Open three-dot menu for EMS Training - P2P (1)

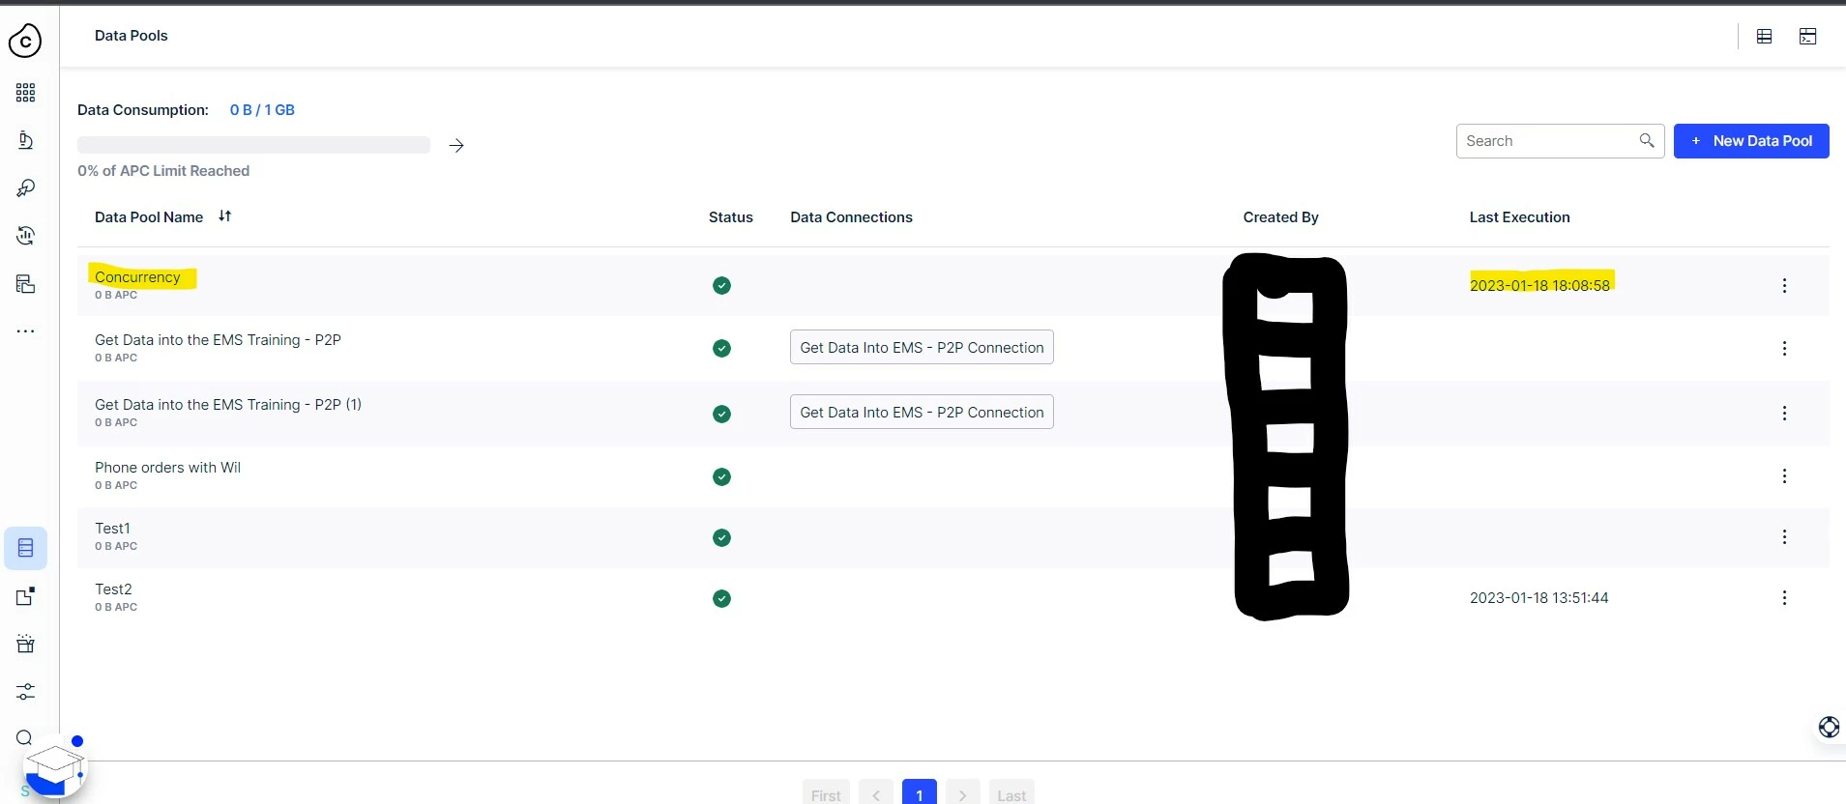click(x=1784, y=414)
